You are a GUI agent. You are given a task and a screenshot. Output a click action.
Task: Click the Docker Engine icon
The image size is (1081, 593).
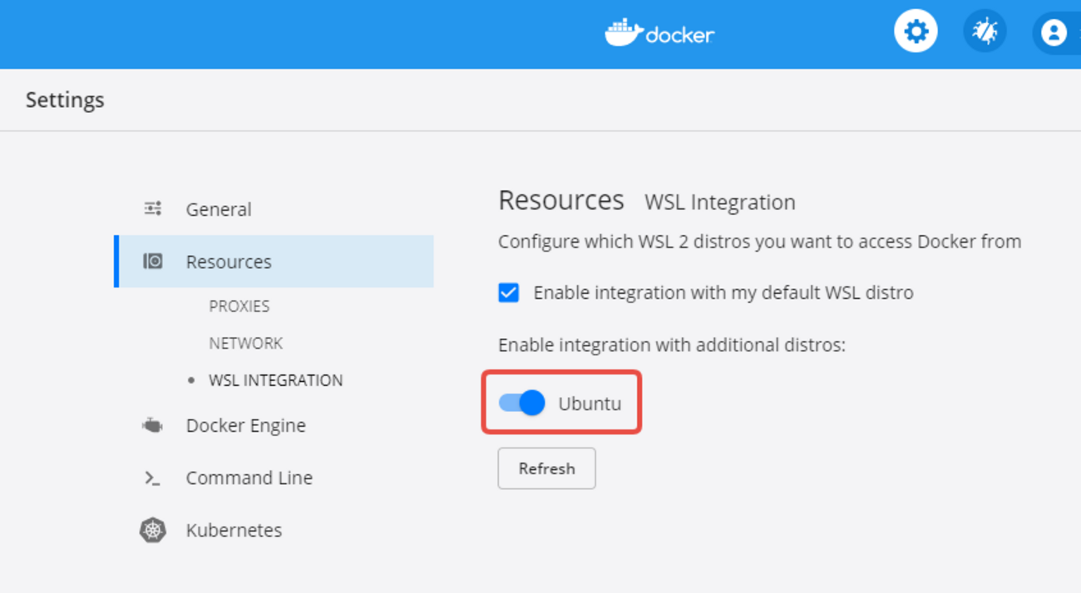(153, 425)
